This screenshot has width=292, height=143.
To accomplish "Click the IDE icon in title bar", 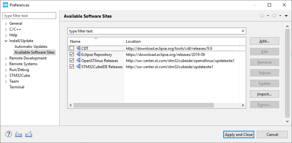I will click(x=5, y=5).
